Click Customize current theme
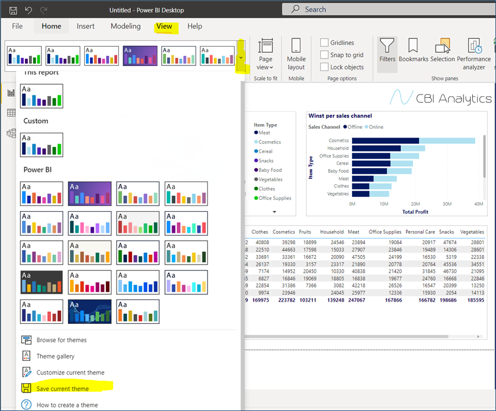496x411 pixels. point(70,372)
